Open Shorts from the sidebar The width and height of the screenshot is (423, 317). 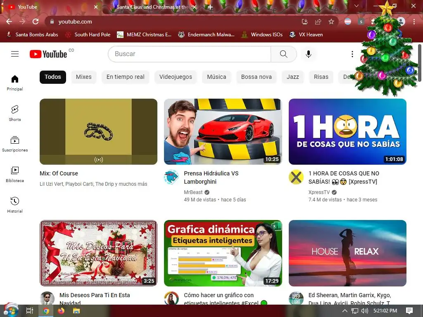[15, 113]
